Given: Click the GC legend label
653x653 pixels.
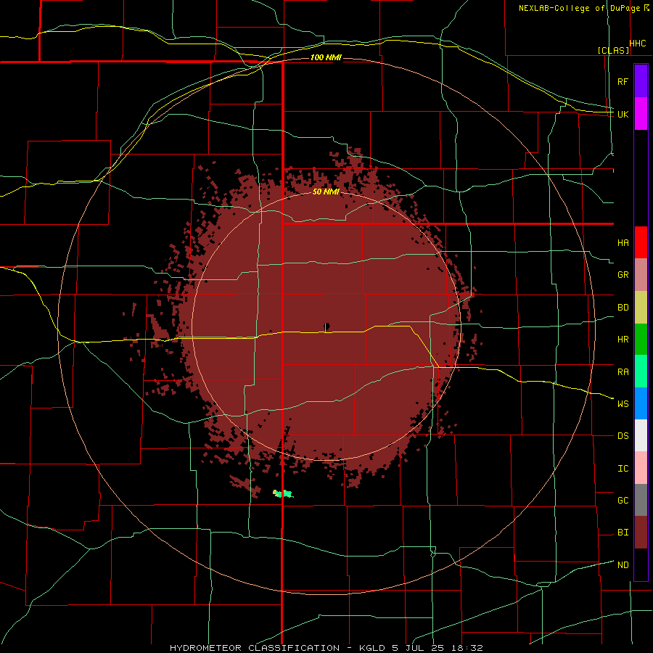Looking at the screenshot, I should [x=623, y=501].
